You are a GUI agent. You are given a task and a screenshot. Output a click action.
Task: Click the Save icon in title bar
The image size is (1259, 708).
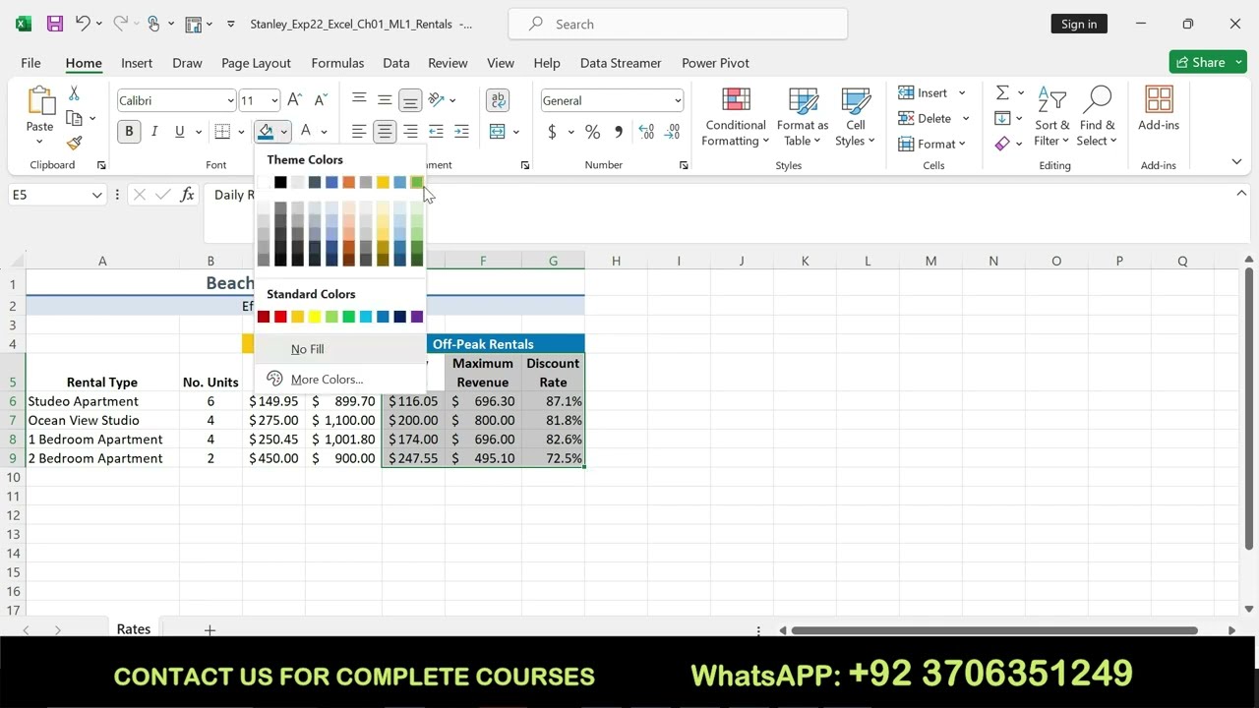55,24
